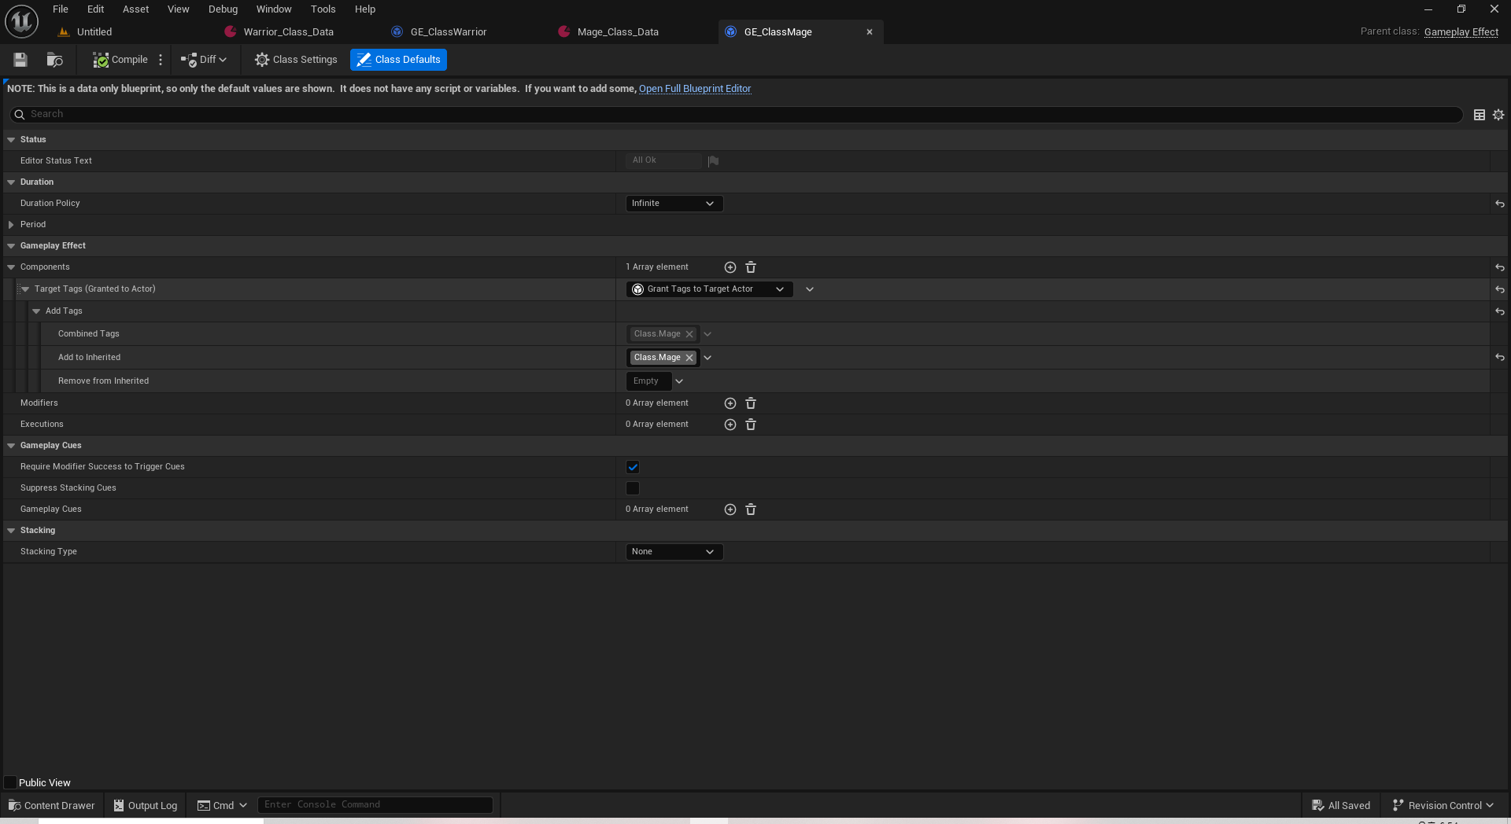Open the details view settings gear
Screen dimensions: 1511x824
point(1498,114)
